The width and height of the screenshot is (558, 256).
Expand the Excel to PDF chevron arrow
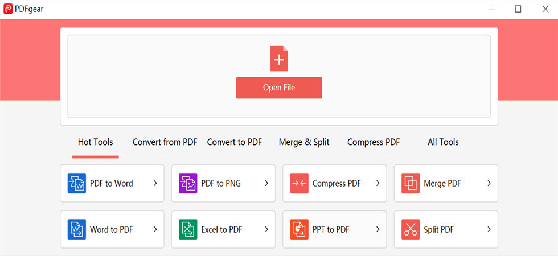(266, 229)
